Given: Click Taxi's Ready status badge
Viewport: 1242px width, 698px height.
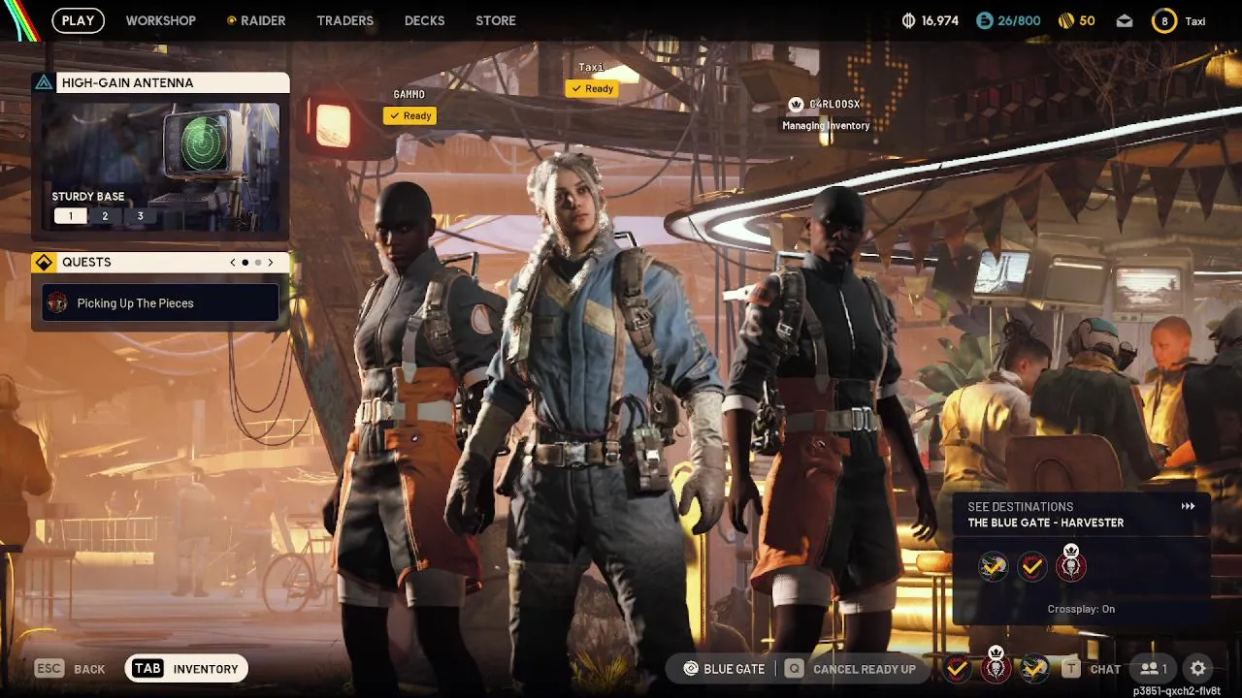Looking at the screenshot, I should pos(592,88).
